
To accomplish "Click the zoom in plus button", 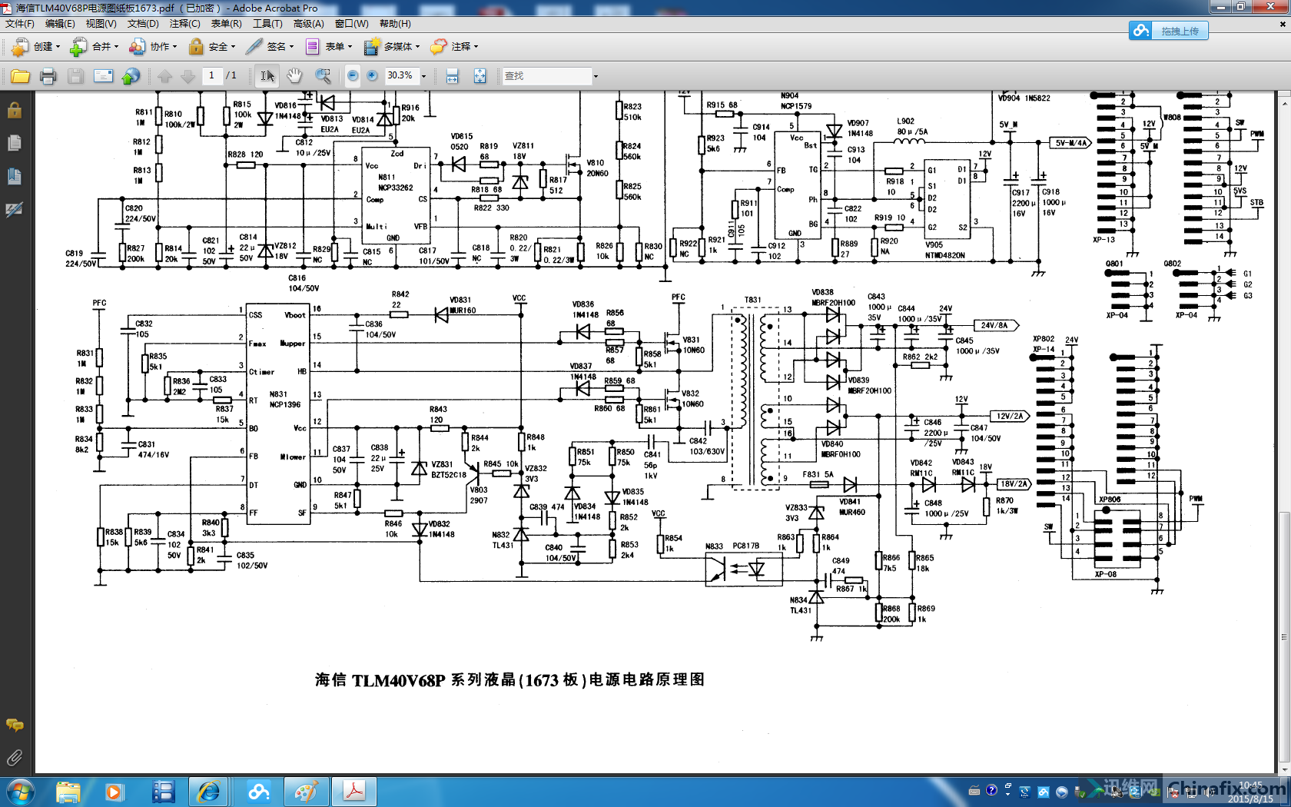I will (x=372, y=76).
